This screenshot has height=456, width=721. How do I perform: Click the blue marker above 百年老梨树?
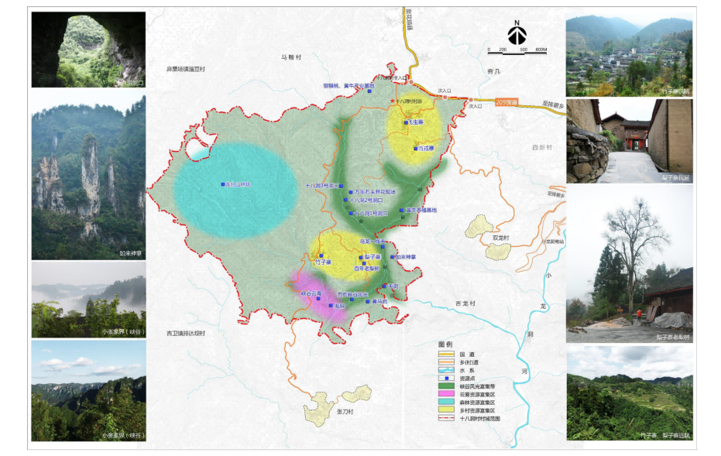click(x=364, y=263)
